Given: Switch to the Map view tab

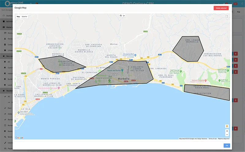Looking at the screenshot, I should coord(18,17).
